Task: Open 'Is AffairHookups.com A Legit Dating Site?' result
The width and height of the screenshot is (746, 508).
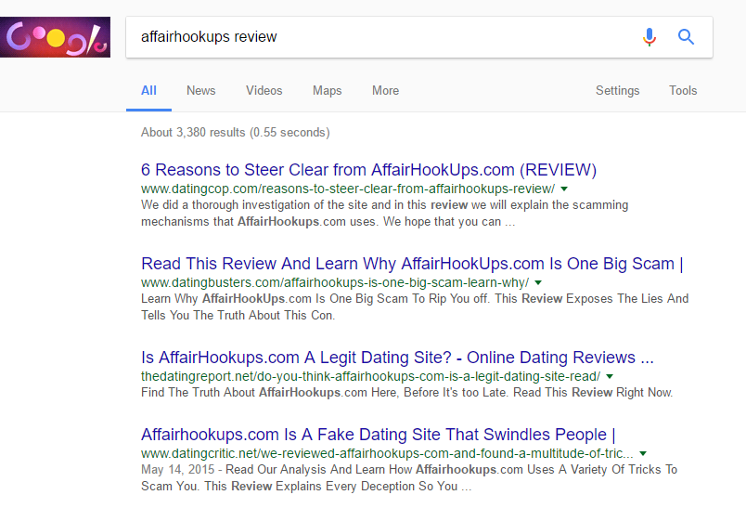Action: pyautogui.click(x=397, y=358)
